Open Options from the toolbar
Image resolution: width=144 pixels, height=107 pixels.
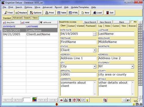point(35,13)
